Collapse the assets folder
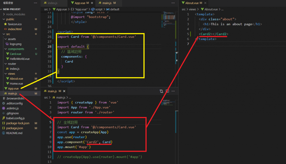The image size is (286, 164). click(x=6, y=39)
